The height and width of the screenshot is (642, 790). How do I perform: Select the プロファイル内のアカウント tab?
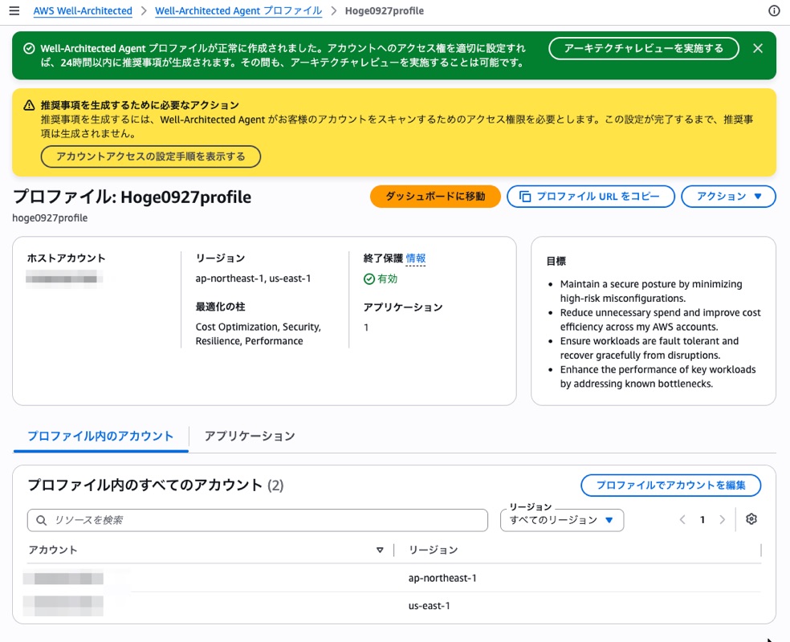pos(100,436)
